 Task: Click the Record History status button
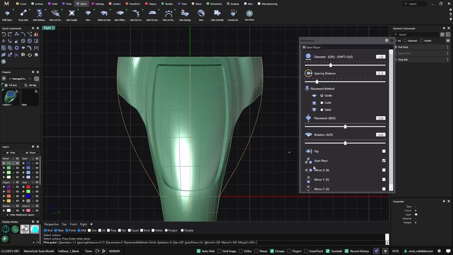click(357, 251)
